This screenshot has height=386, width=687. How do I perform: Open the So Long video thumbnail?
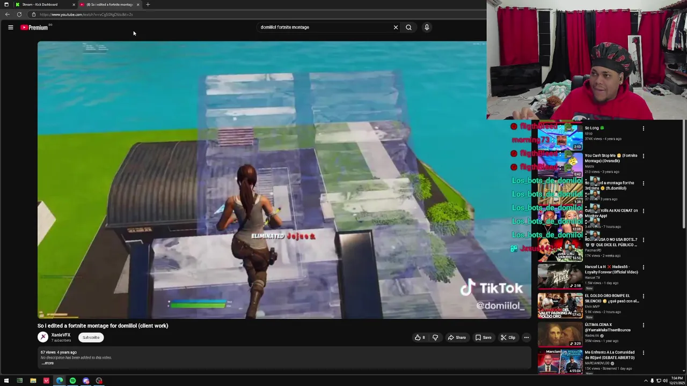[560, 137]
